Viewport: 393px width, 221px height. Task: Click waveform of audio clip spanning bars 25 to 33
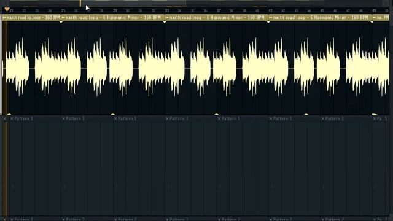tap(113, 68)
